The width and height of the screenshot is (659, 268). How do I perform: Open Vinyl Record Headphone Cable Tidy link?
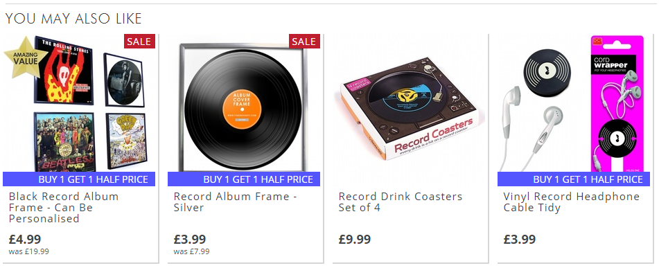(x=572, y=202)
